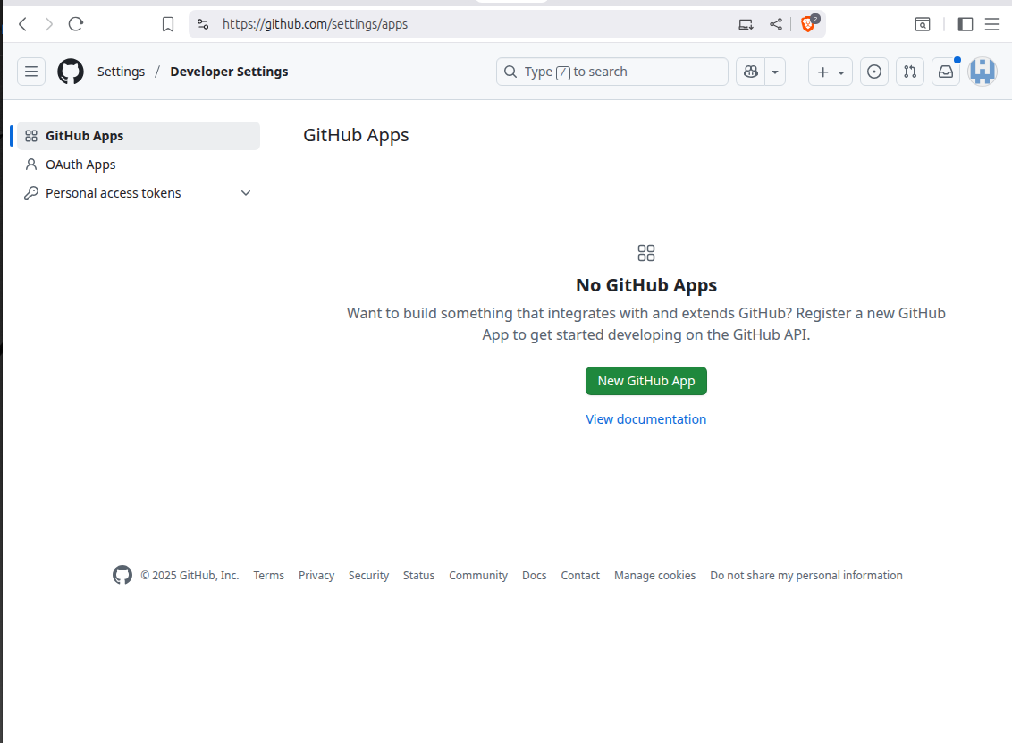Select OAuth Apps in the sidebar
This screenshot has width=1012, height=743.
pyautogui.click(x=80, y=165)
